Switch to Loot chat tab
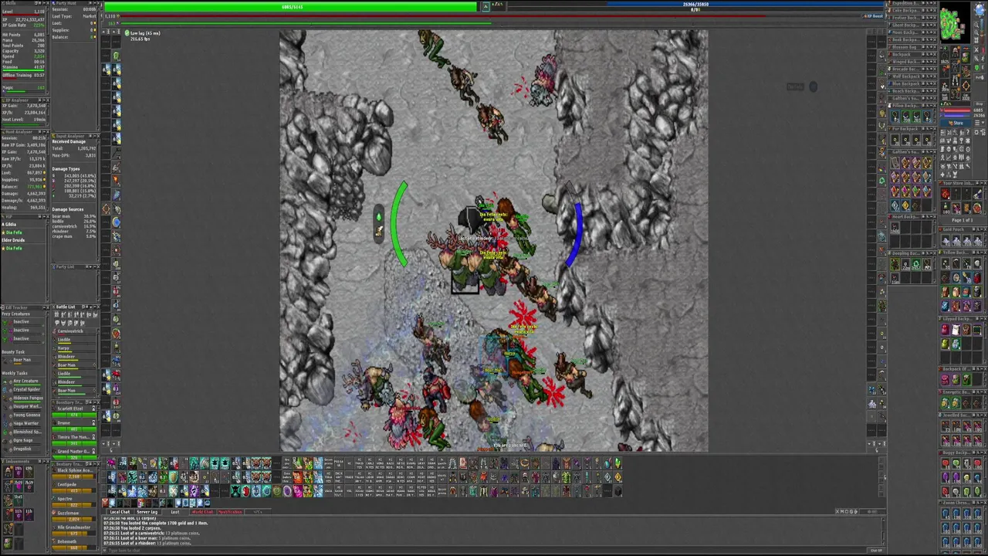 coord(175,512)
